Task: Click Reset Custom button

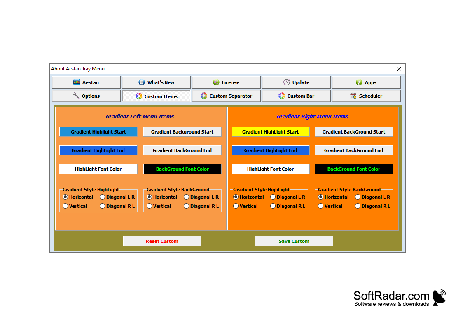Action: [x=162, y=241]
